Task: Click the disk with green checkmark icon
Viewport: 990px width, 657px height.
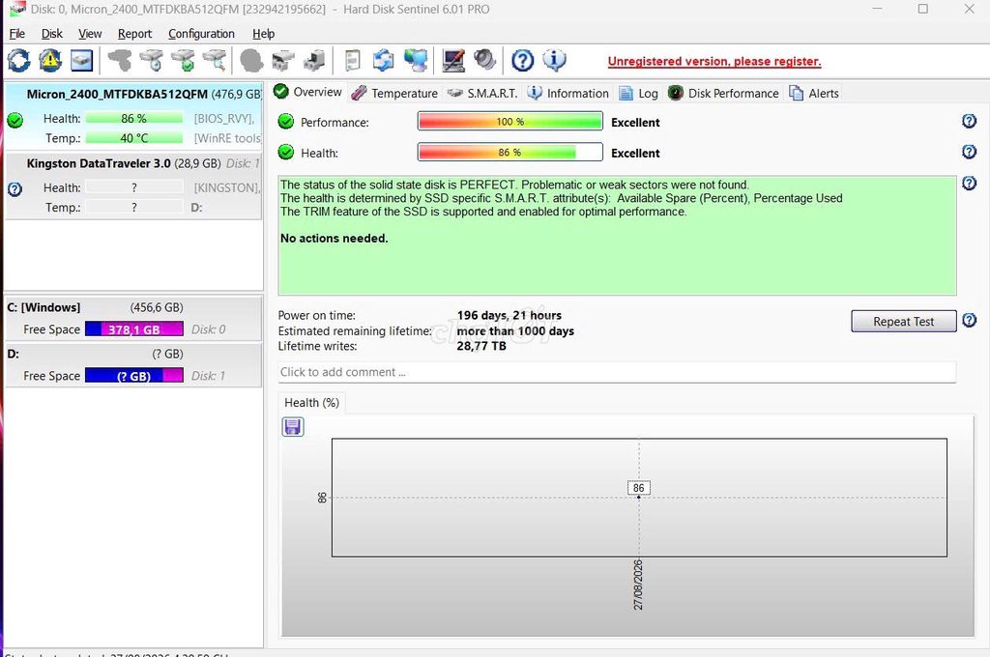Action: tap(183, 61)
